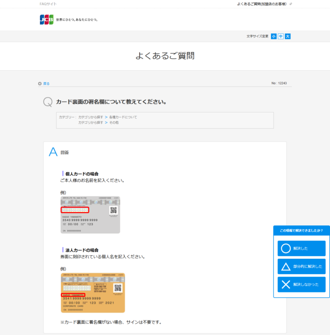Click the personal card example image
The image size is (330, 335).
(90, 215)
